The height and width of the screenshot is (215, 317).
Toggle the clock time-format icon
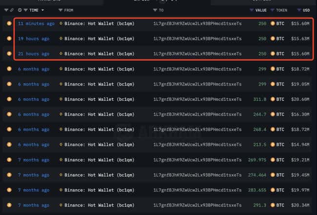(x=20, y=10)
